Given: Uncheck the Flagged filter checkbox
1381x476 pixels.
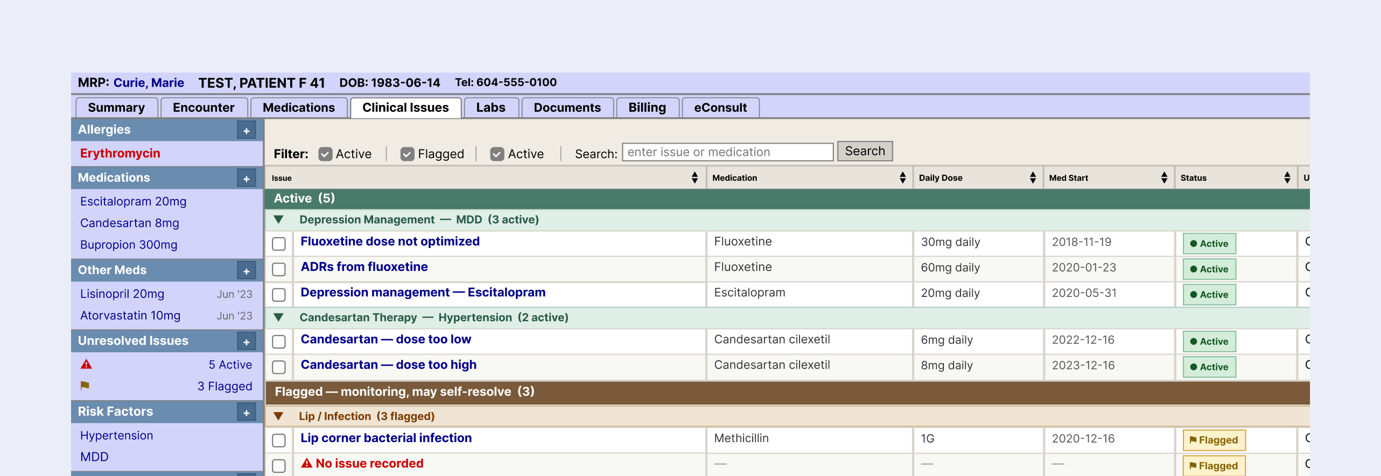Looking at the screenshot, I should click(x=407, y=154).
